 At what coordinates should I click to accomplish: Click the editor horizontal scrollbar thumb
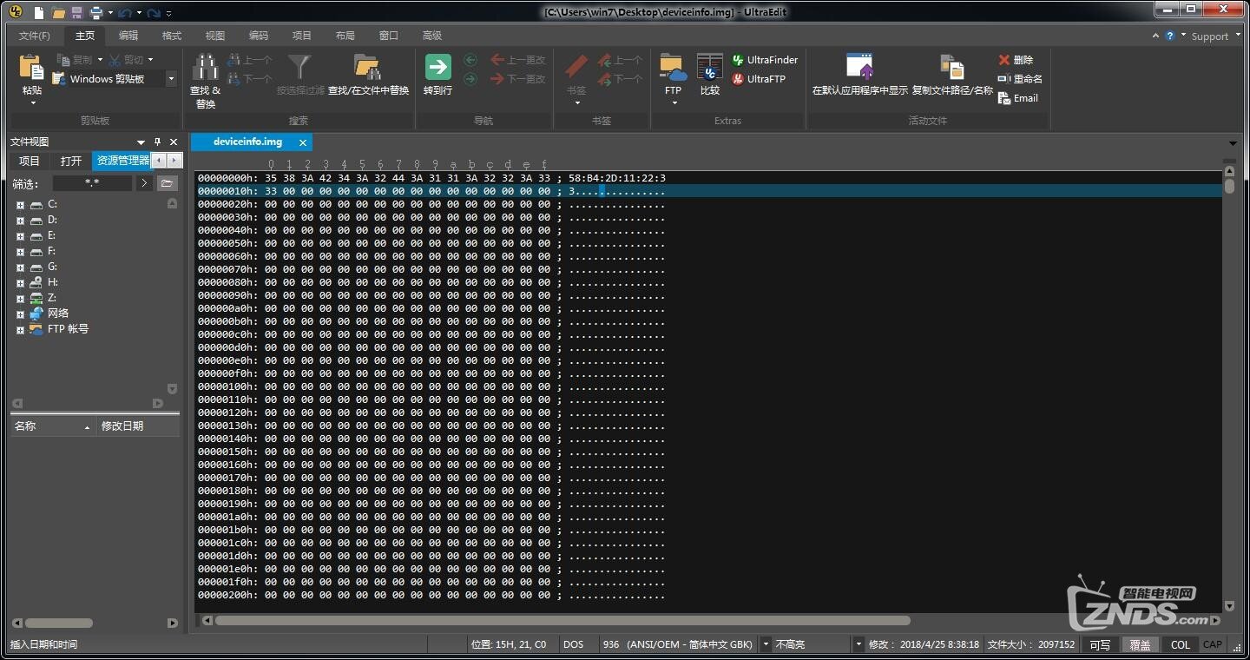[562, 620]
